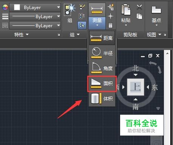Click 北 on the ViewCube compass
The width and height of the screenshot is (173, 145).
[136, 69]
